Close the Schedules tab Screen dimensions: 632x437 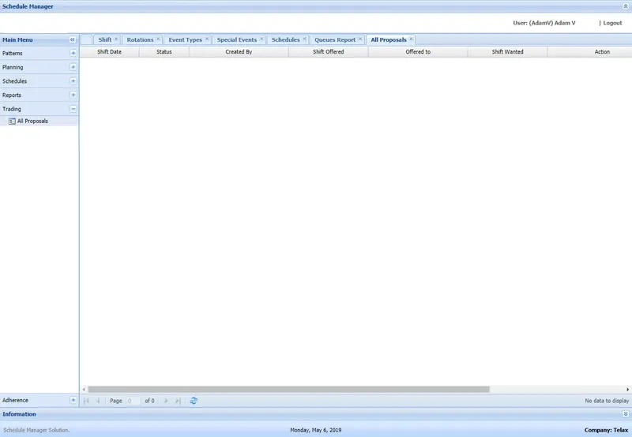(x=304, y=39)
